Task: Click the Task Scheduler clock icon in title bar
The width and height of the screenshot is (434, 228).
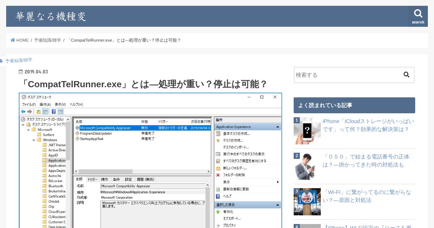Action: [x=24, y=97]
